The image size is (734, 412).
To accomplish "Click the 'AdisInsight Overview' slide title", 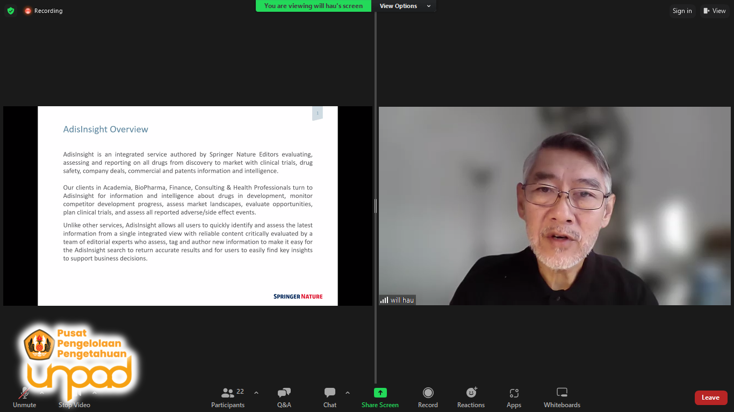I will pyautogui.click(x=106, y=129).
